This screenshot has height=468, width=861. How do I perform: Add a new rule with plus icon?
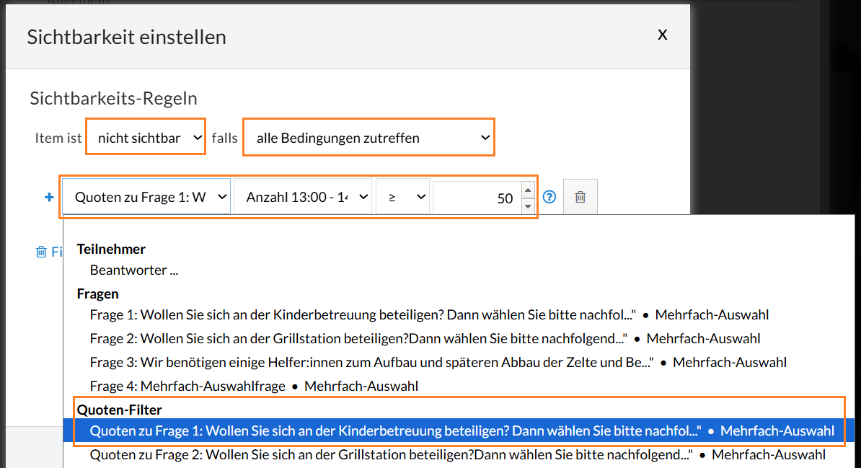click(x=50, y=198)
